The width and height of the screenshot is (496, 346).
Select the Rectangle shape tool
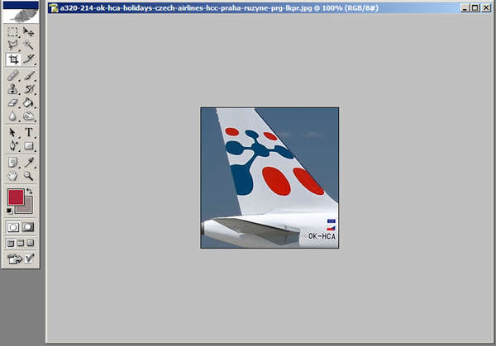28,146
